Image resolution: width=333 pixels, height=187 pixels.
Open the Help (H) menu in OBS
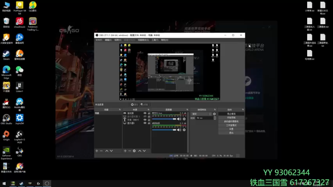164,40
